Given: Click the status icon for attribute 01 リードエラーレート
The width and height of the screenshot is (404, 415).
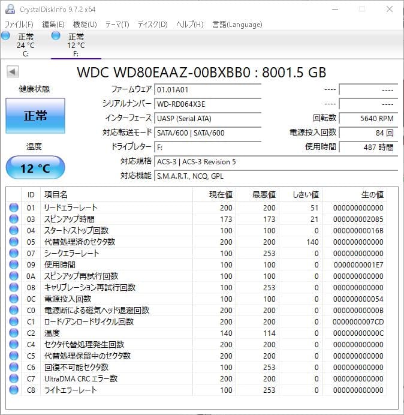Looking at the screenshot, I should pos(14,207).
